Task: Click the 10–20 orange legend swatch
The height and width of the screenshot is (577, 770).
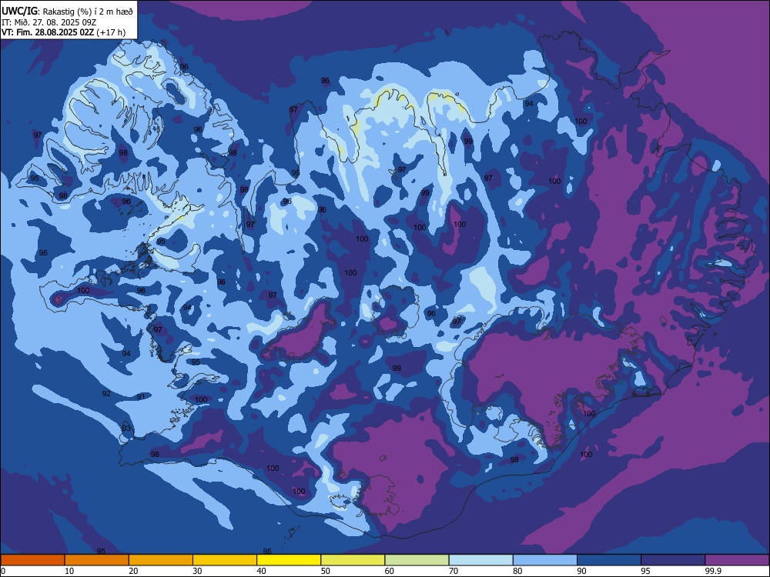Action: (97, 560)
